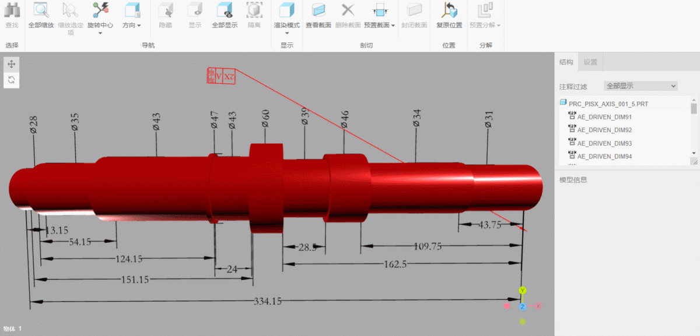Screen dimensions: 700x336
Task: Click the dimension icon beside AE_DRIVEN_DIM92
Action: click(572, 130)
